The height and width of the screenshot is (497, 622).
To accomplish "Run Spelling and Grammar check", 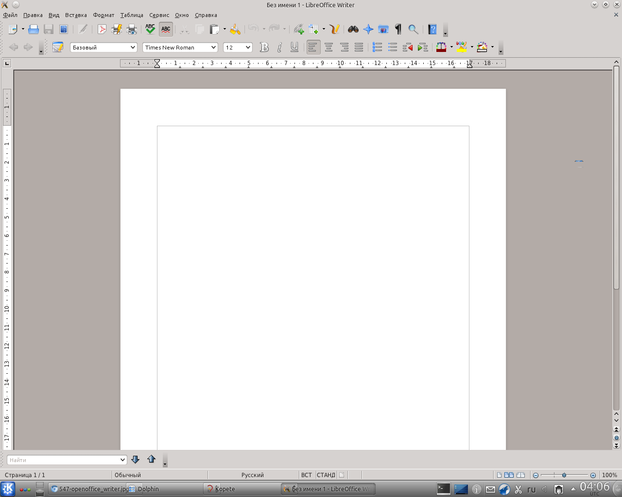I will (150, 29).
